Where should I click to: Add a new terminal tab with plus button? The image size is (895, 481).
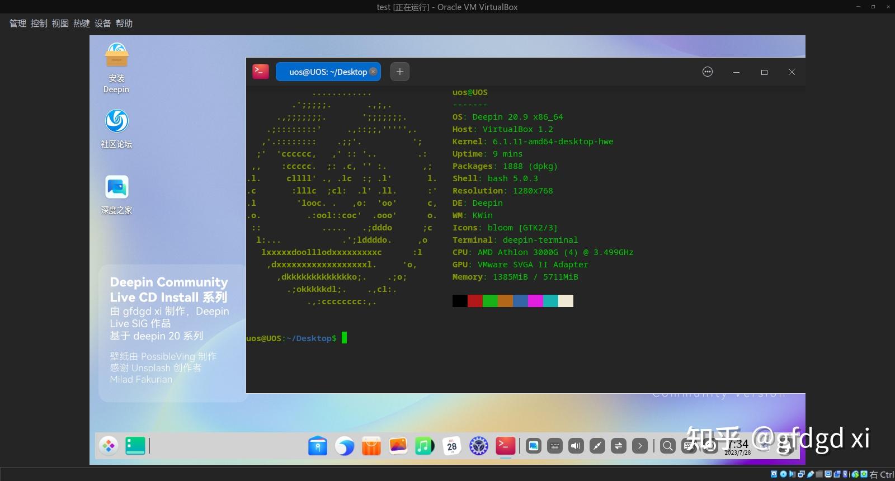(400, 72)
